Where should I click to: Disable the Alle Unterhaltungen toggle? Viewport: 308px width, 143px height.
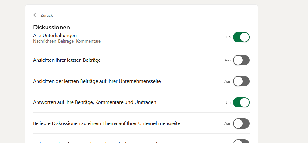point(241,37)
